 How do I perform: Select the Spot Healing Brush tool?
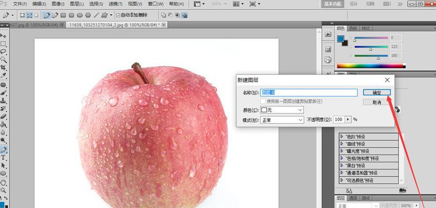tap(3, 85)
